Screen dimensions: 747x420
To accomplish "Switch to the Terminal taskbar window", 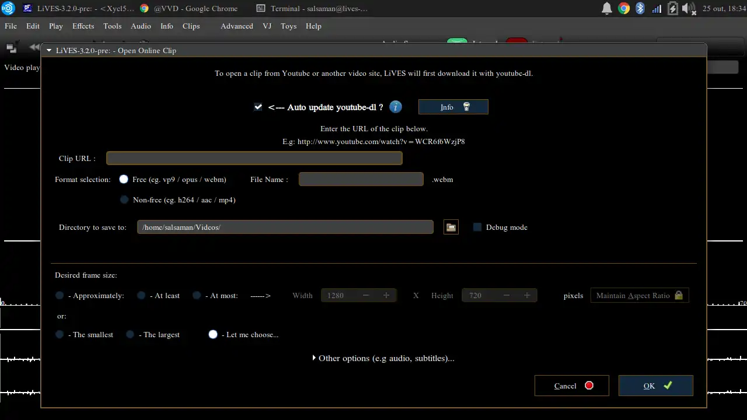I will [313, 9].
